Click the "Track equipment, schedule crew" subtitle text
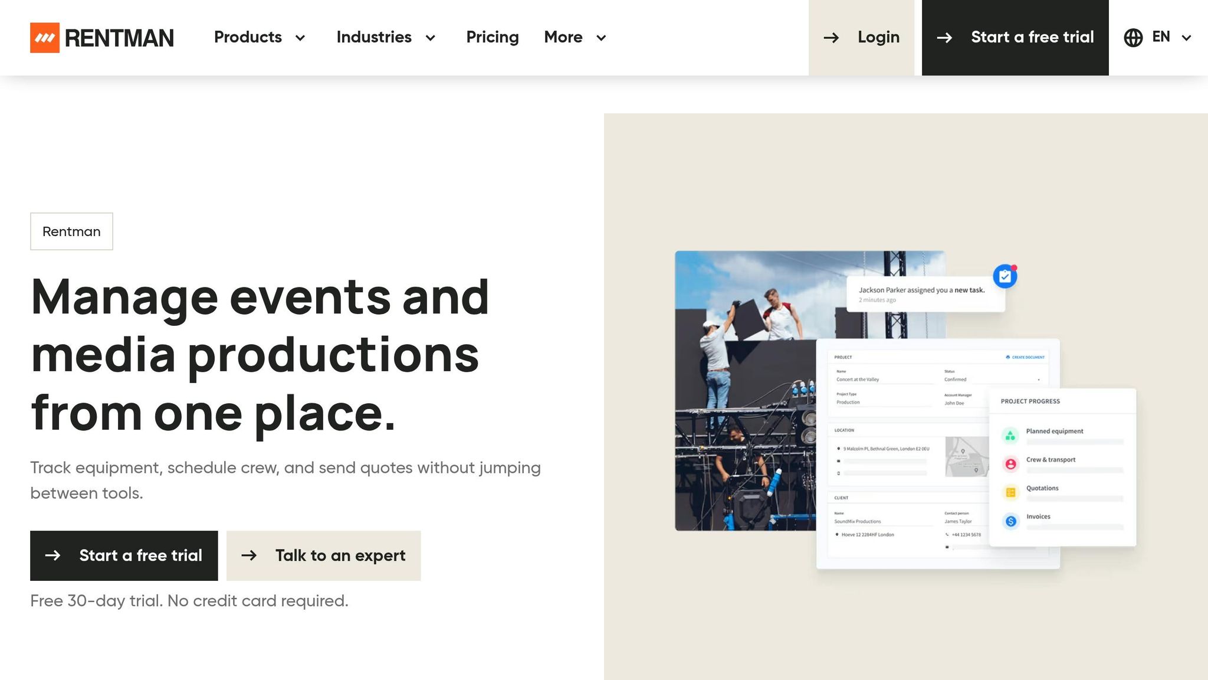The image size is (1208, 680). tap(285, 480)
